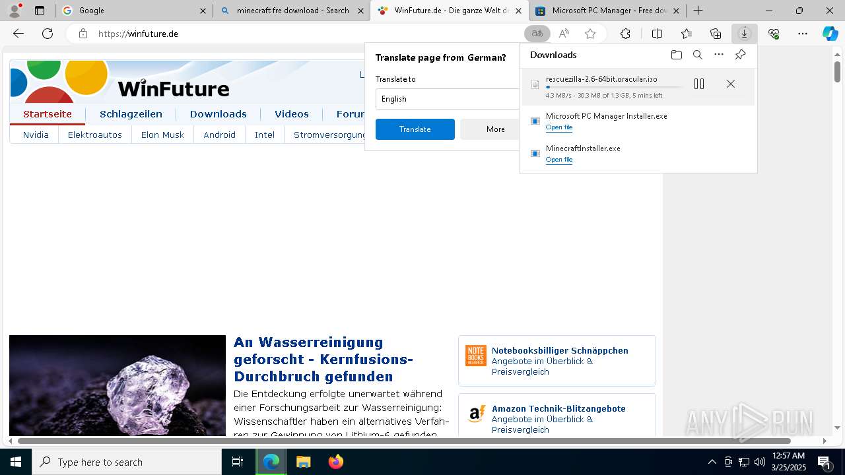The width and height of the screenshot is (845, 475).
Task: Open Read aloud icon
Action: (x=564, y=34)
